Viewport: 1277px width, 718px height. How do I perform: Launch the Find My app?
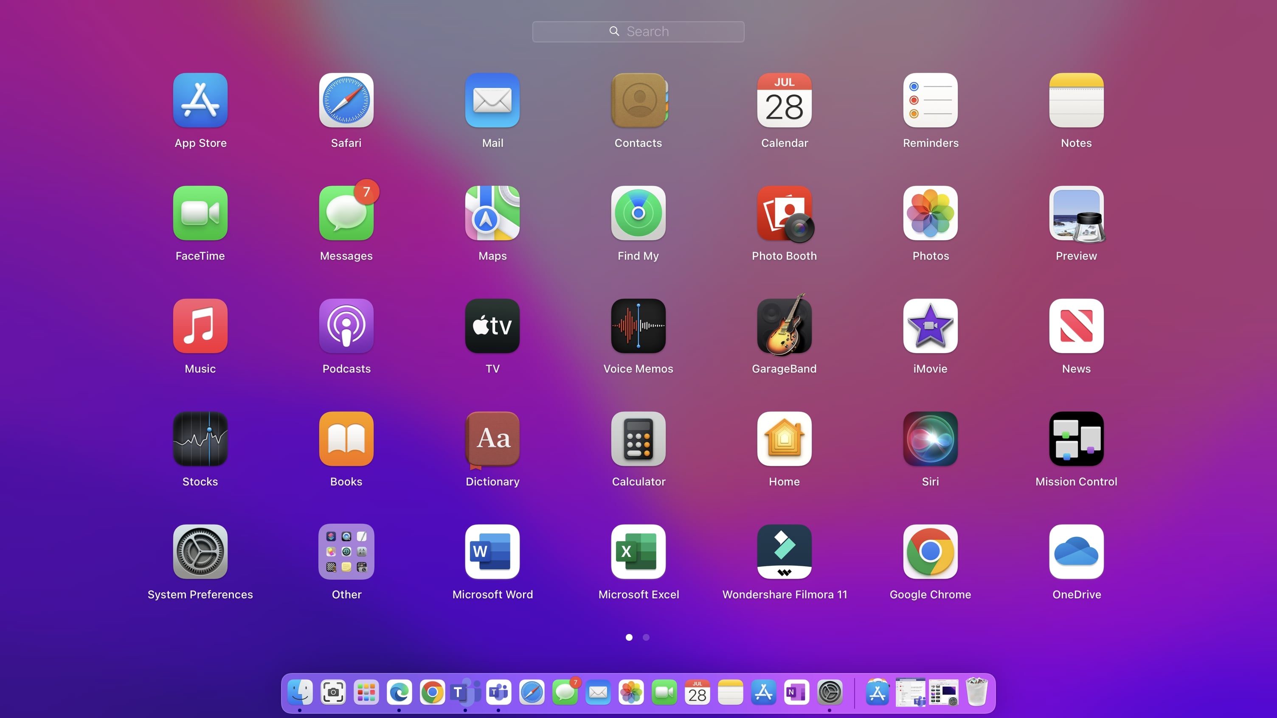(x=638, y=213)
